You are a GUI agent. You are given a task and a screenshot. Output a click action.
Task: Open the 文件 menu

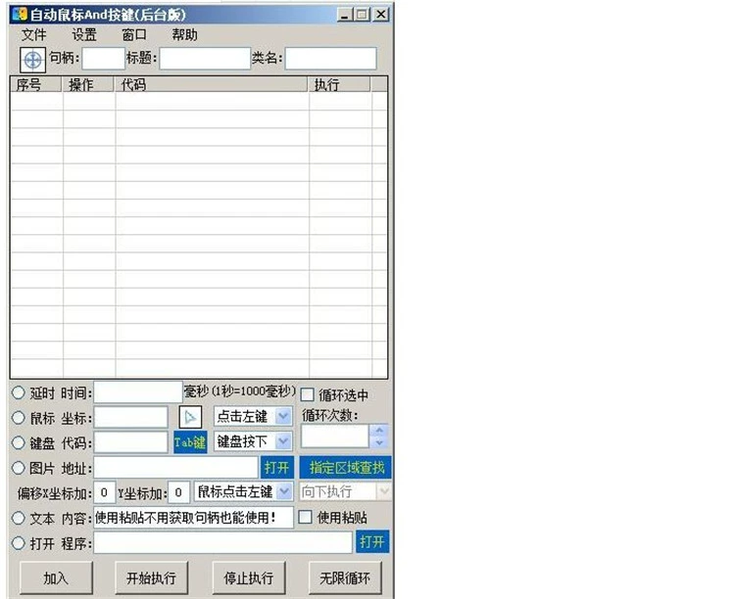pyautogui.click(x=33, y=34)
